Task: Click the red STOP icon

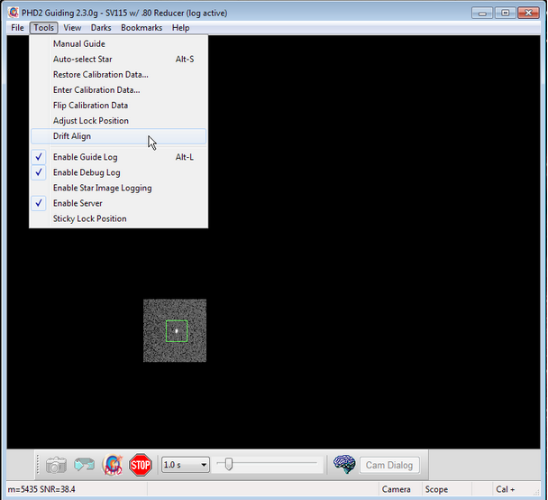Action: tap(141, 465)
